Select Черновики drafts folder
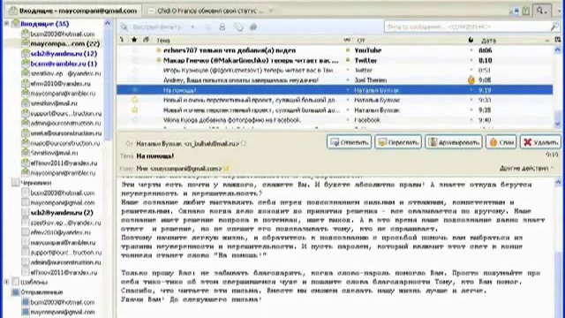Viewport: 565px width, 318px height. (35, 183)
